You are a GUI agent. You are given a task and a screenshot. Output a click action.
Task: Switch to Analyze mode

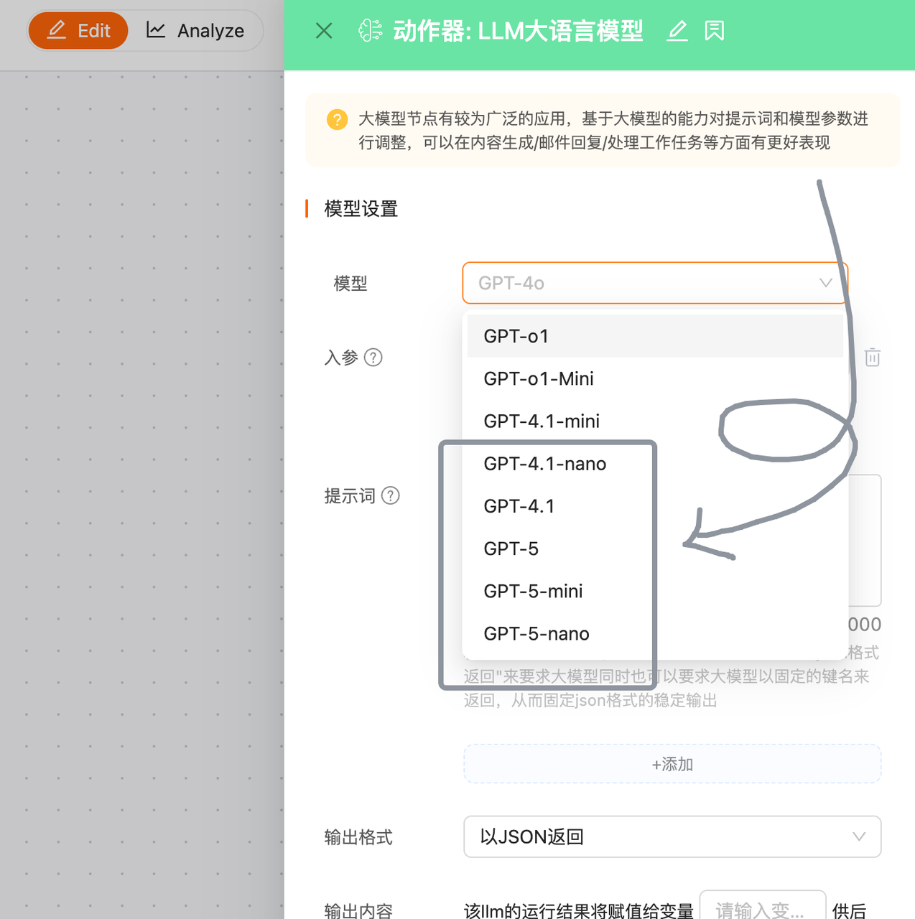coord(195,31)
